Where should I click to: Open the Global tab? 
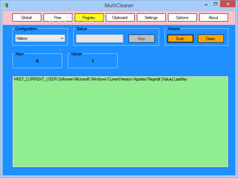(27, 17)
